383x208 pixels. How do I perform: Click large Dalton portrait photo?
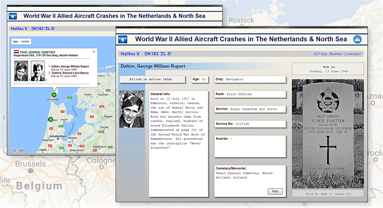(x=132, y=109)
